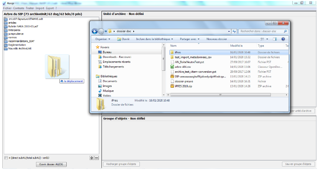Open Explorer help with the question mark icon
Screen dimensions: 318x170
[283, 39]
